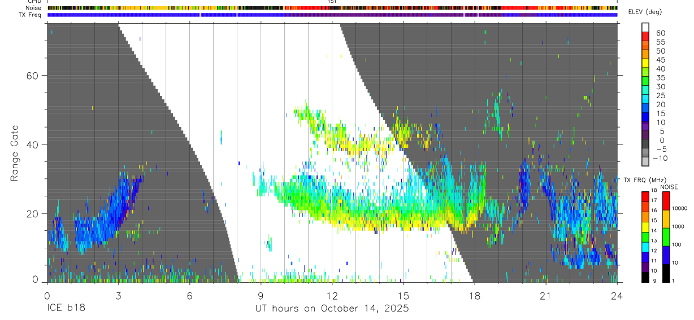The width and height of the screenshot is (694, 320).
Task: Select the blue 10–100 swatch in NOISE bar
Action: (x=666, y=255)
